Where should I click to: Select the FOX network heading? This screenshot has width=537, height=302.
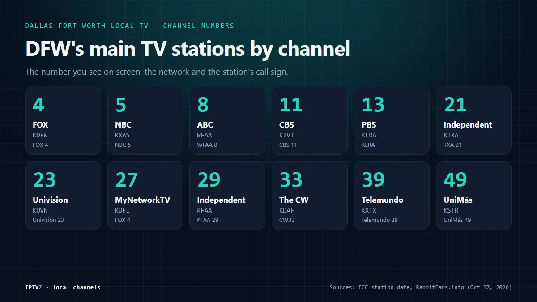point(40,125)
